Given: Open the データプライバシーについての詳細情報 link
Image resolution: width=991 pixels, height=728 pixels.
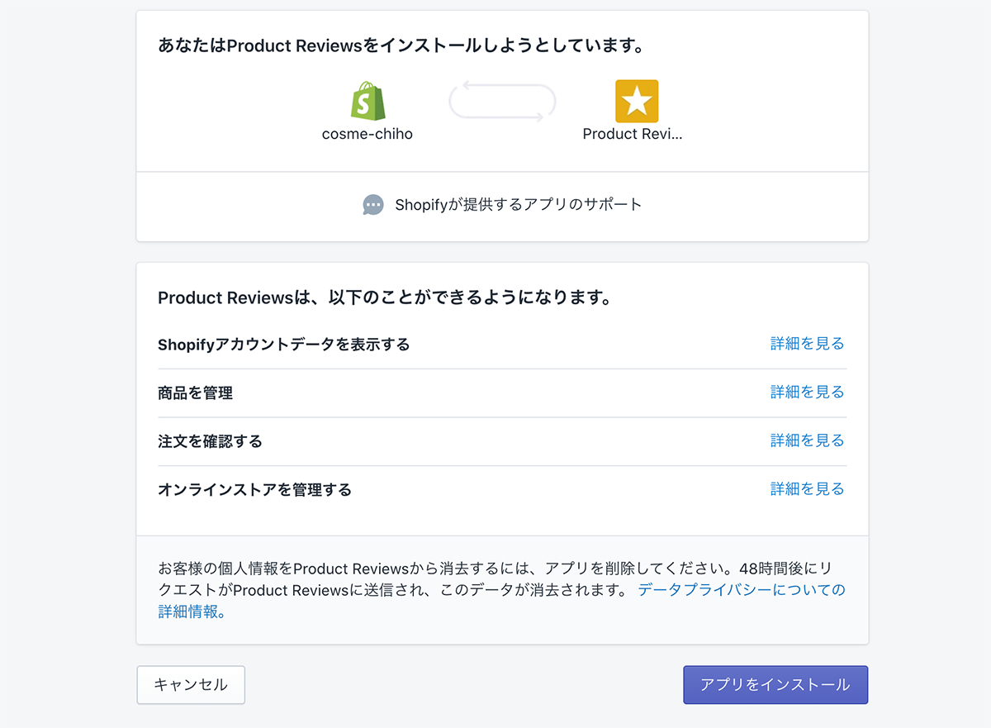Looking at the screenshot, I should [x=501, y=601].
